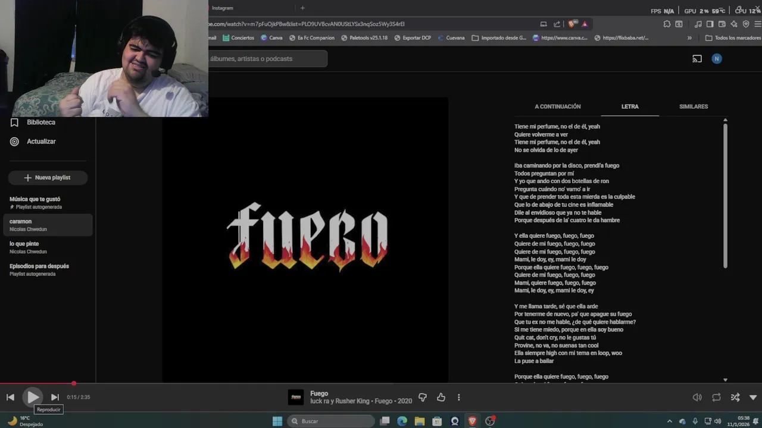Open the three-dot song options menu
The height and width of the screenshot is (428, 762).
[x=458, y=397]
